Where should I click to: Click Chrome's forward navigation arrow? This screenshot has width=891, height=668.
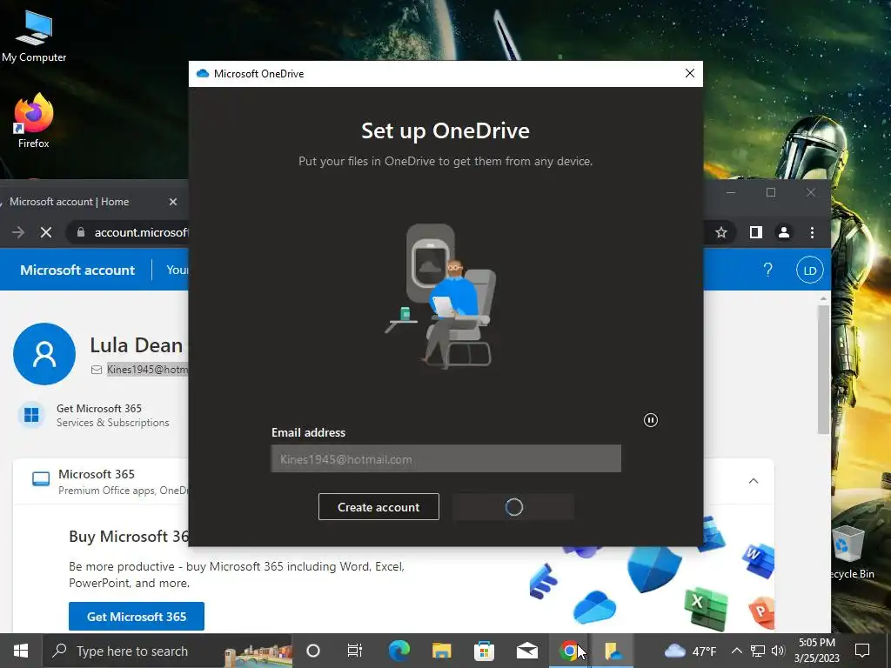coord(17,232)
